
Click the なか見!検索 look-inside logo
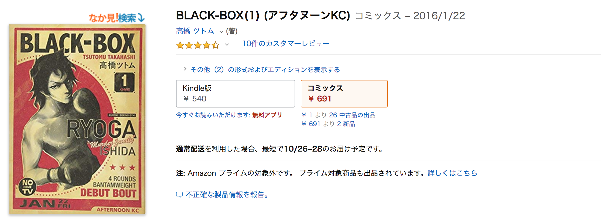117,18
